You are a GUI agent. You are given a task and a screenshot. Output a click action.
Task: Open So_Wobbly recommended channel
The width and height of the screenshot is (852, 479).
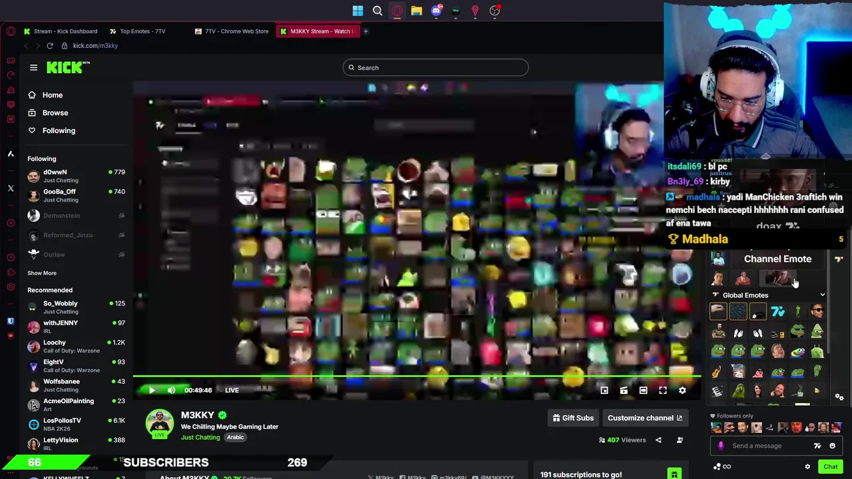click(76, 307)
